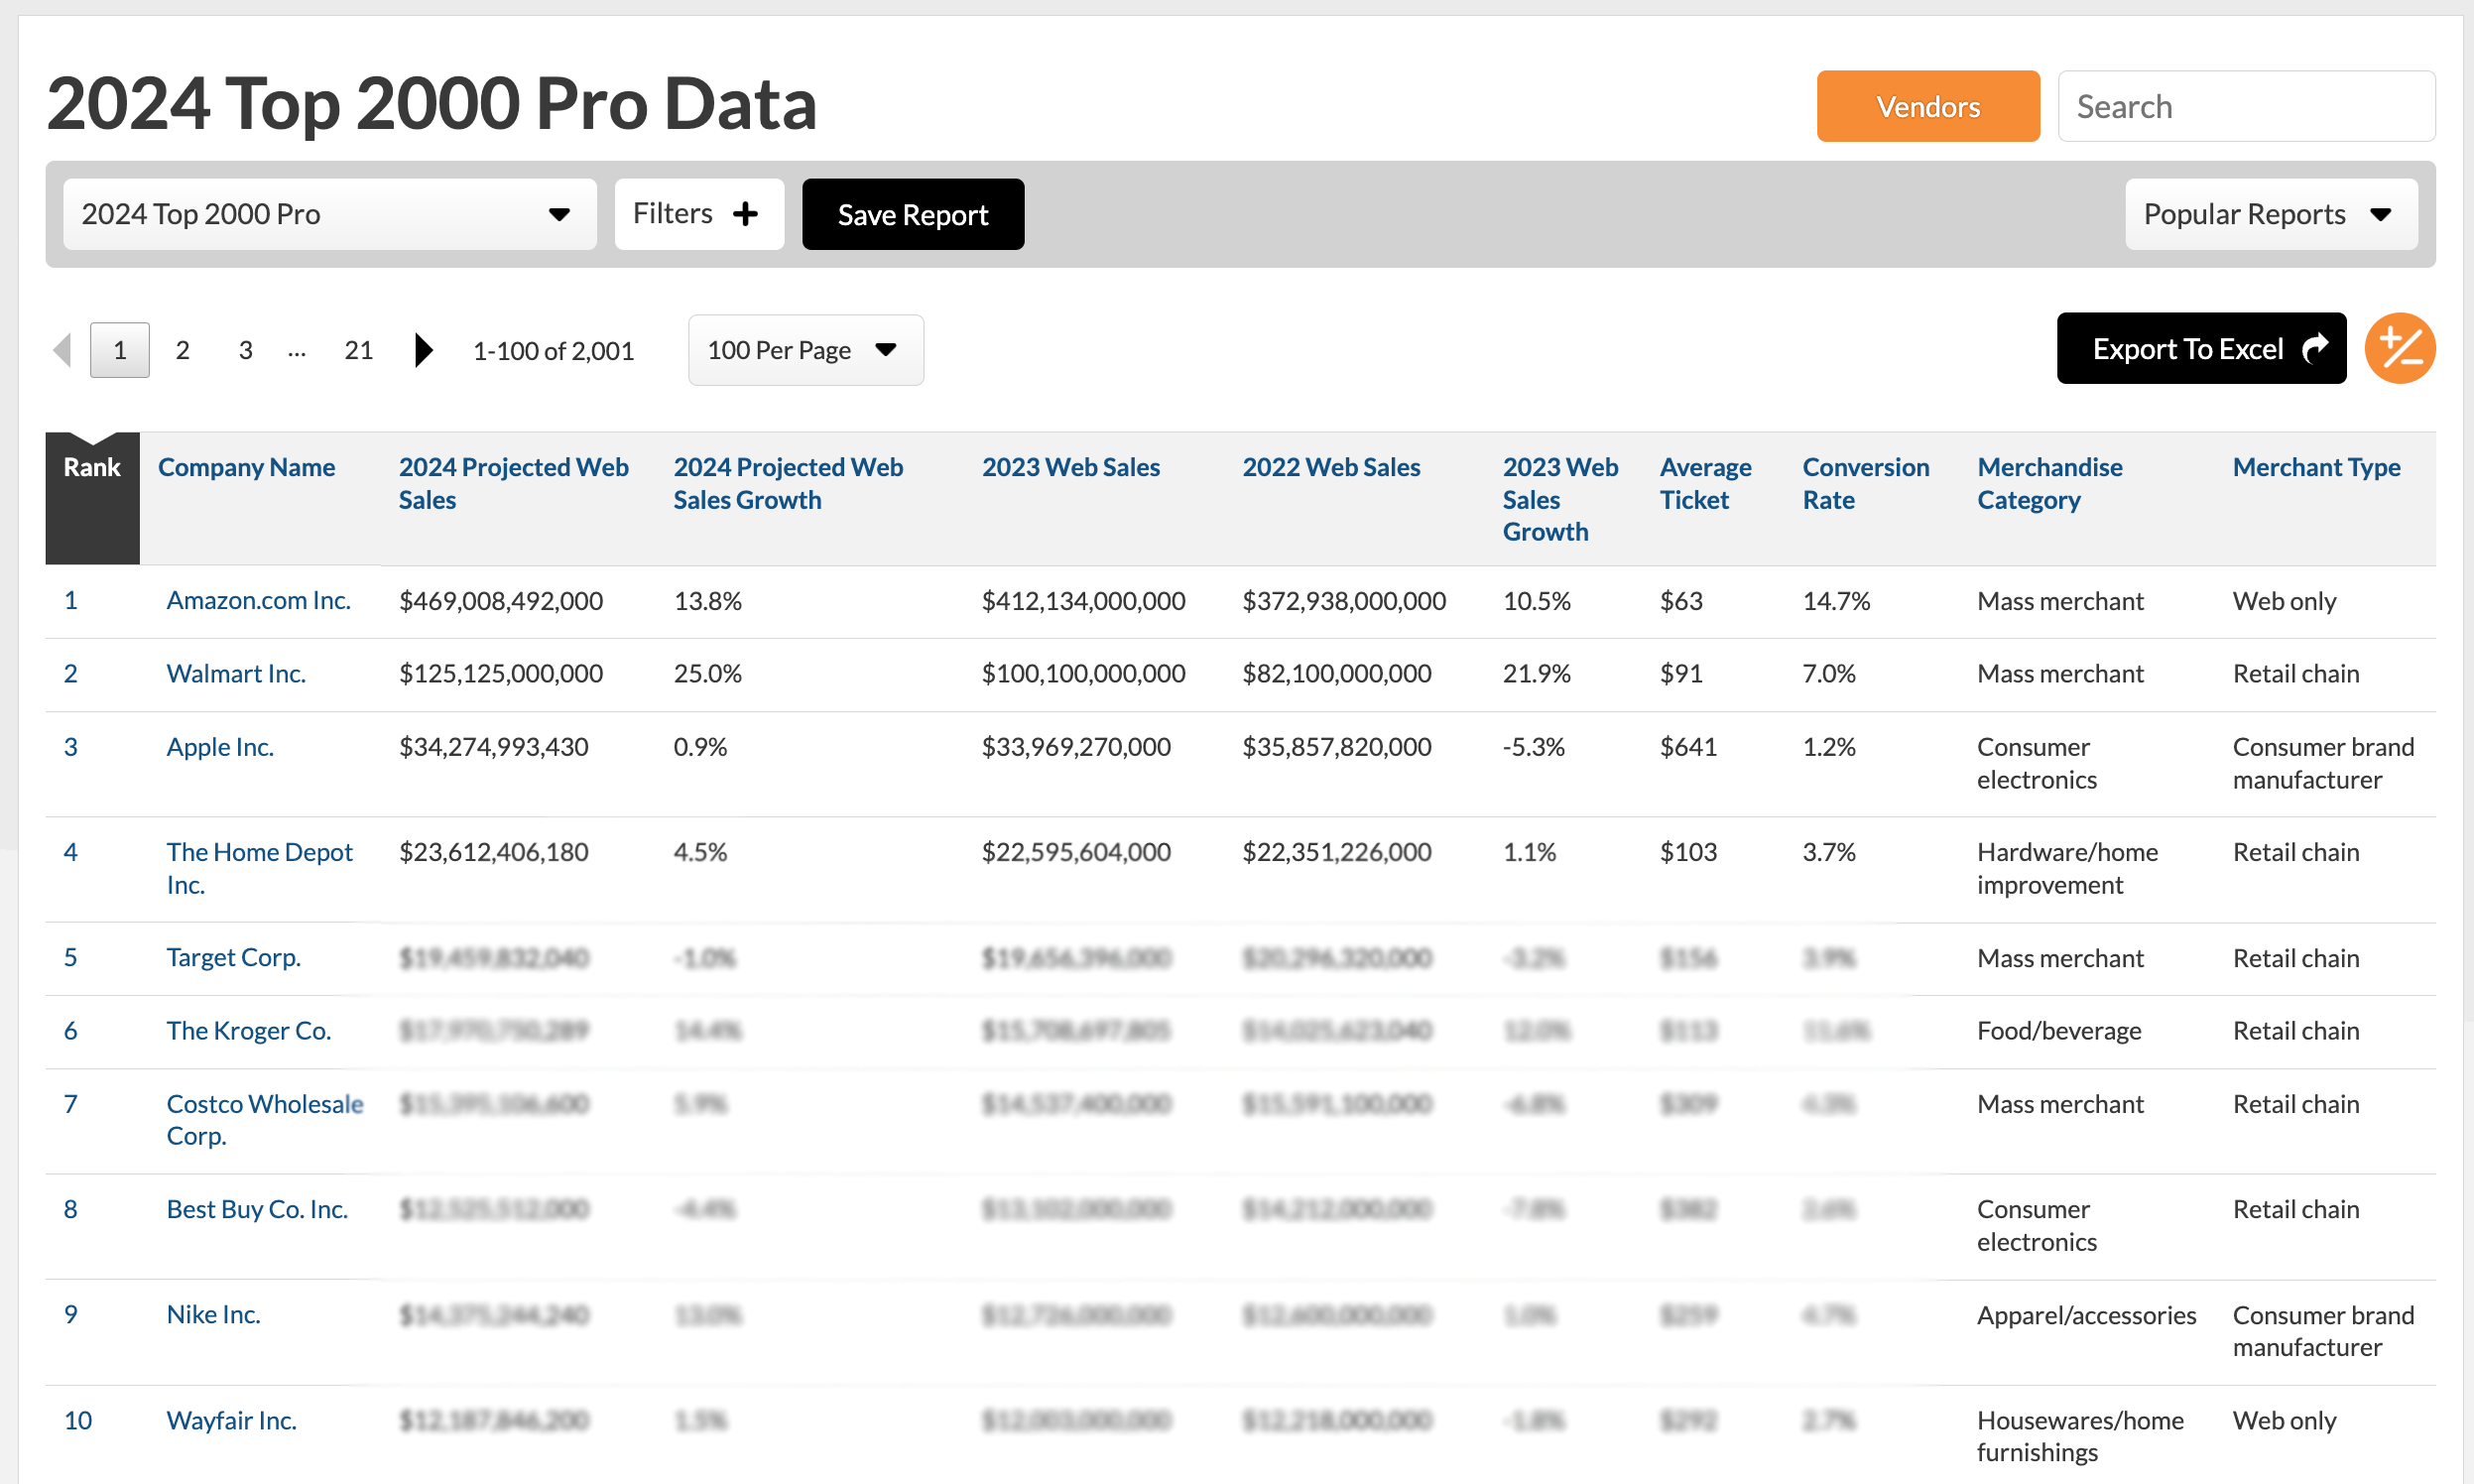The image size is (2474, 1484).
Task: Click Amazon's $469,008,492,000 projected sales cell
Action: [500, 600]
